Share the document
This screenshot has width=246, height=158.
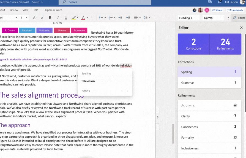pos(217,10)
